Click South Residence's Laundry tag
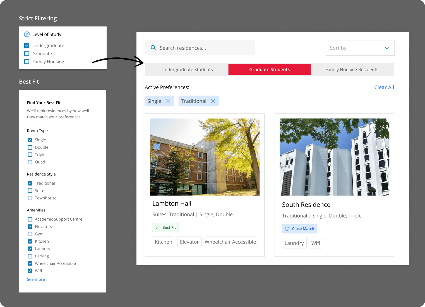 pyautogui.click(x=294, y=243)
